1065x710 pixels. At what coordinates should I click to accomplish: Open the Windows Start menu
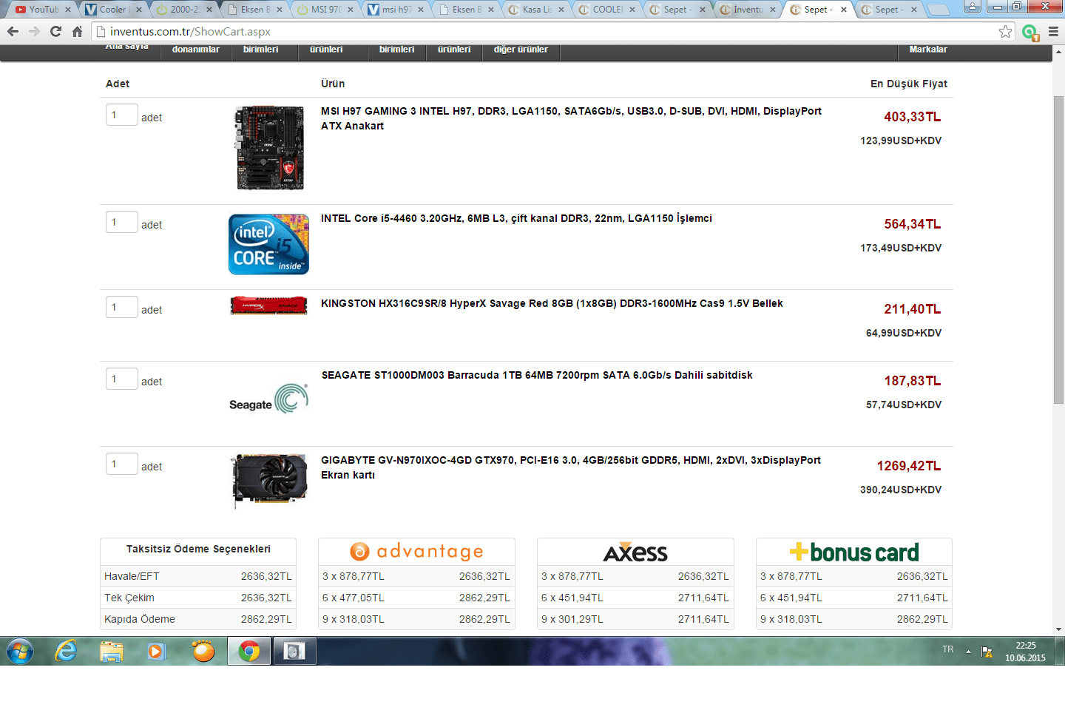[x=20, y=652]
